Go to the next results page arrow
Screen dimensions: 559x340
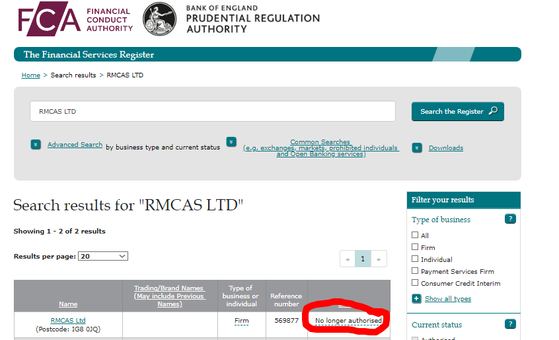[379, 259]
